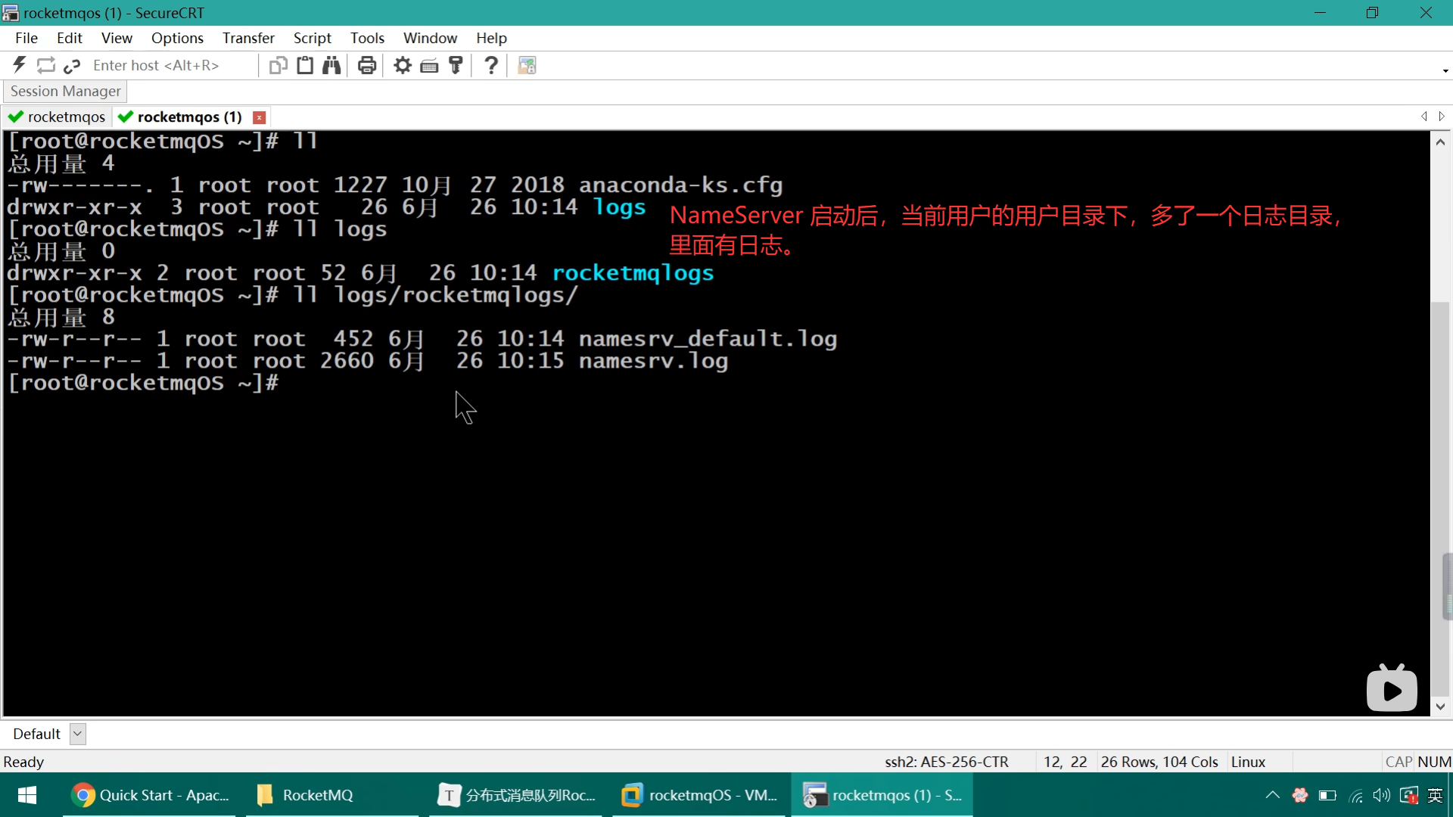The width and height of the screenshot is (1453, 817).
Task: Open Chrome Quick Start taskbar item
Action: point(150,795)
